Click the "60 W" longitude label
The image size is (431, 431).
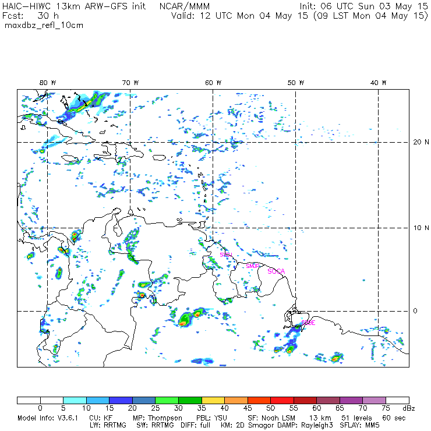tap(213, 83)
